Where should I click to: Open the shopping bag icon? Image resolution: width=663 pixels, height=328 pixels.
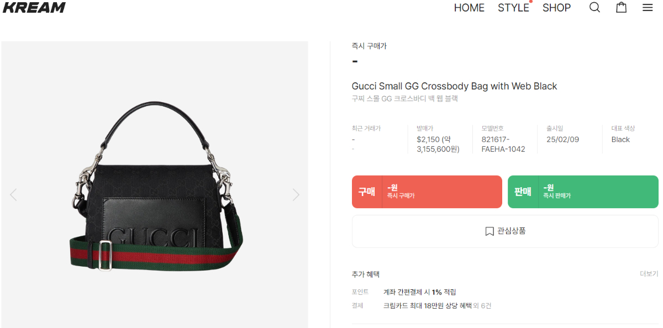click(622, 7)
